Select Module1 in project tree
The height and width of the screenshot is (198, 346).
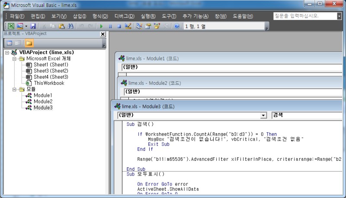coord(43,95)
